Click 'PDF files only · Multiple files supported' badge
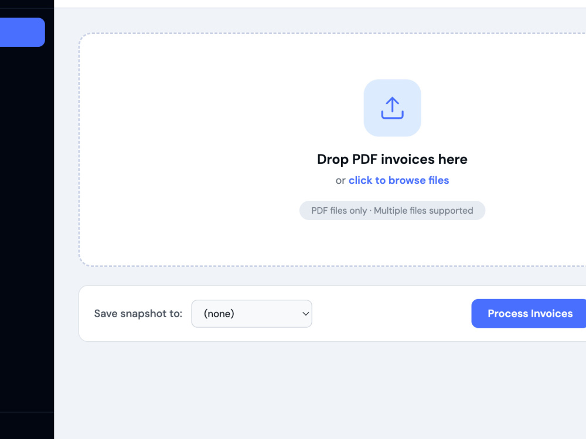The width and height of the screenshot is (586, 439). (392, 211)
